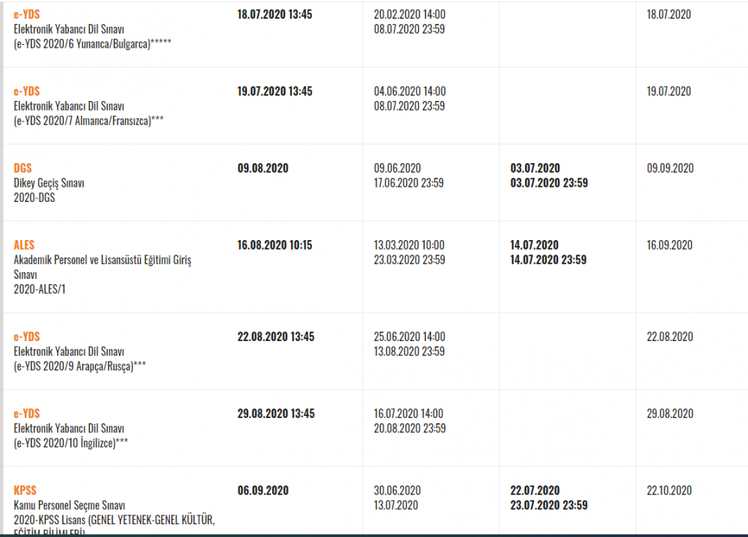Click the KPSS result date 22.10.2020
This screenshot has width=748, height=537.
(x=669, y=491)
